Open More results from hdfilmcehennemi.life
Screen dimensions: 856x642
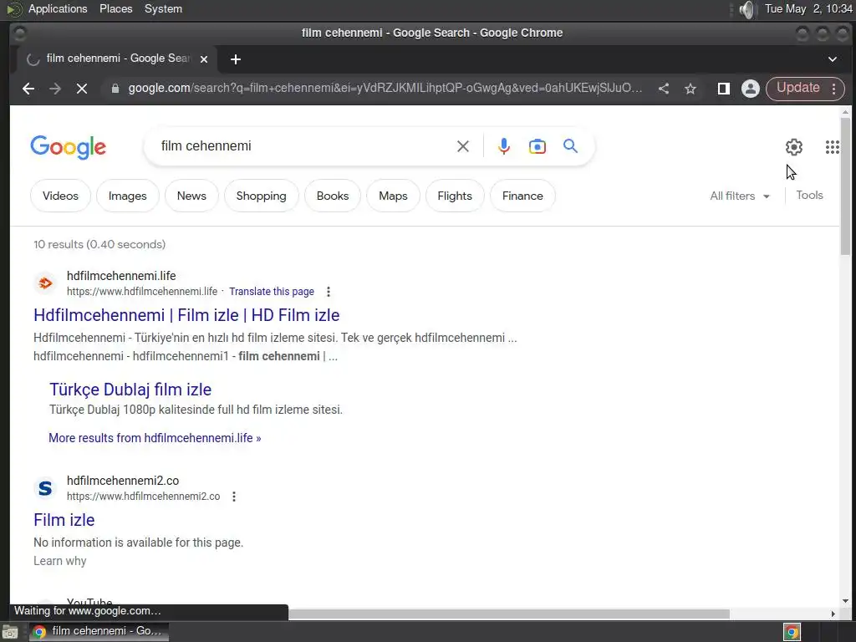tap(155, 438)
